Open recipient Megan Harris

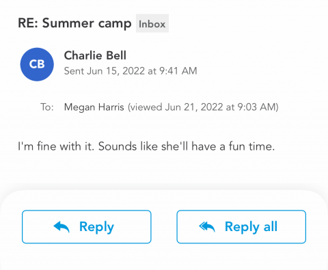tap(94, 107)
